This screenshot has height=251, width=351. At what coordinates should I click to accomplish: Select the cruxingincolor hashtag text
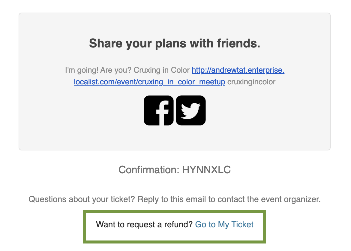251,82
